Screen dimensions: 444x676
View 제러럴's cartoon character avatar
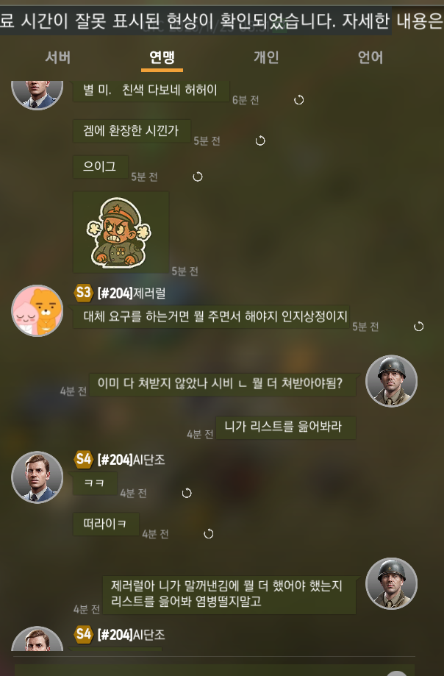37,310
